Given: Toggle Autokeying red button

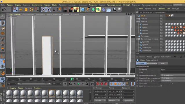Looking at the screenshot, I should (x=102, y=84).
